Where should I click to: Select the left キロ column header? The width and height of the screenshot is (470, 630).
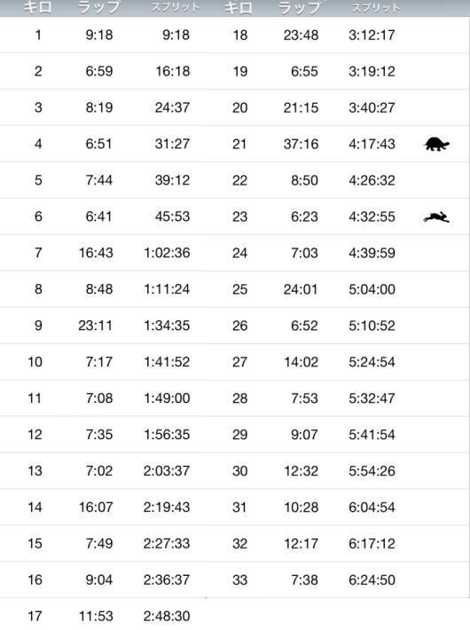(x=37, y=8)
